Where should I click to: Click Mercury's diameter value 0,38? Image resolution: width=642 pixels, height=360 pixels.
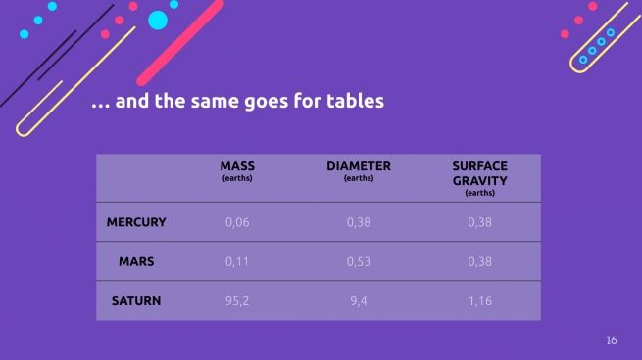click(359, 222)
